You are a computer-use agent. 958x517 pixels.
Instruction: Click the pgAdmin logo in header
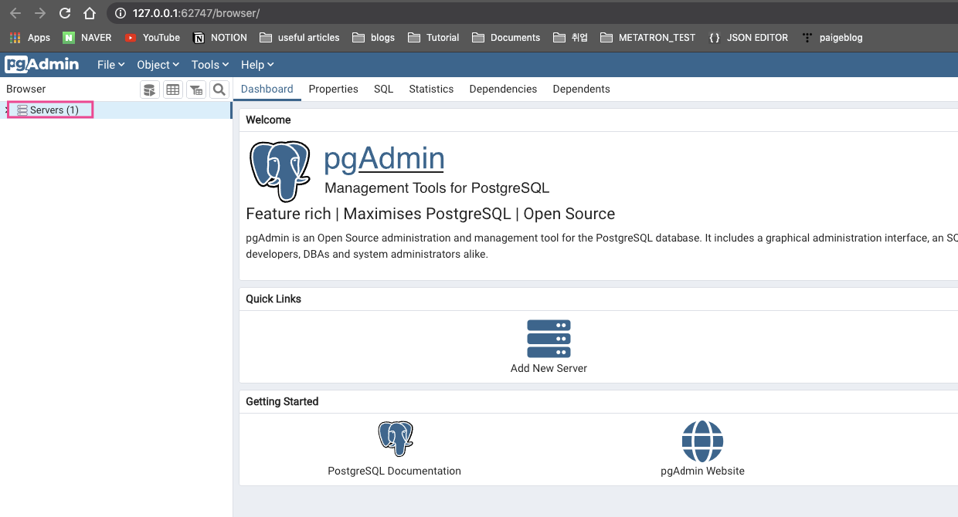pos(42,65)
